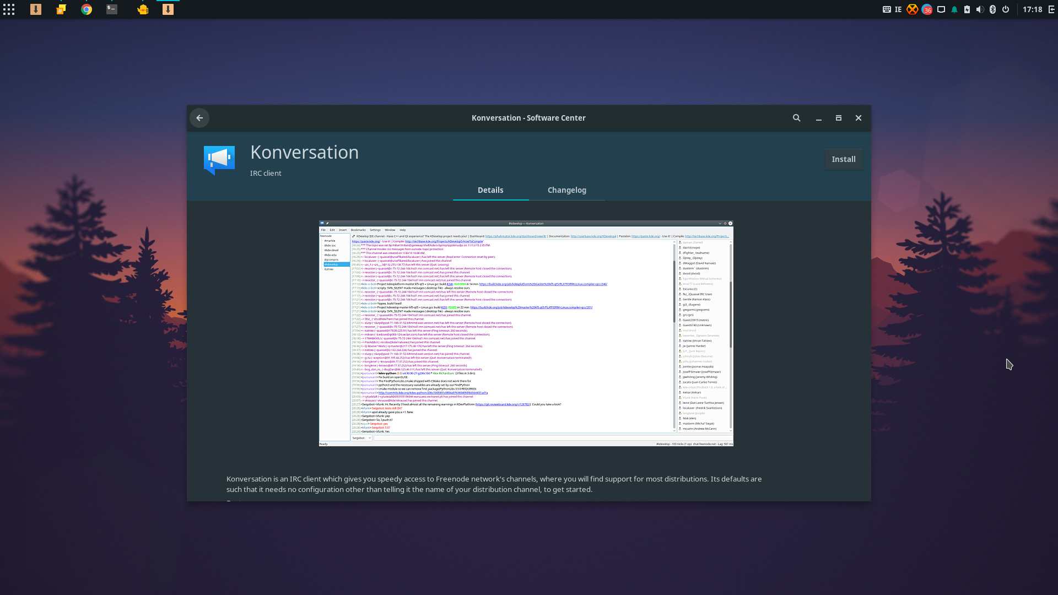The height and width of the screenshot is (595, 1058).
Task: Select the highlighted Software Center taskbar icon
Action: 168,9
